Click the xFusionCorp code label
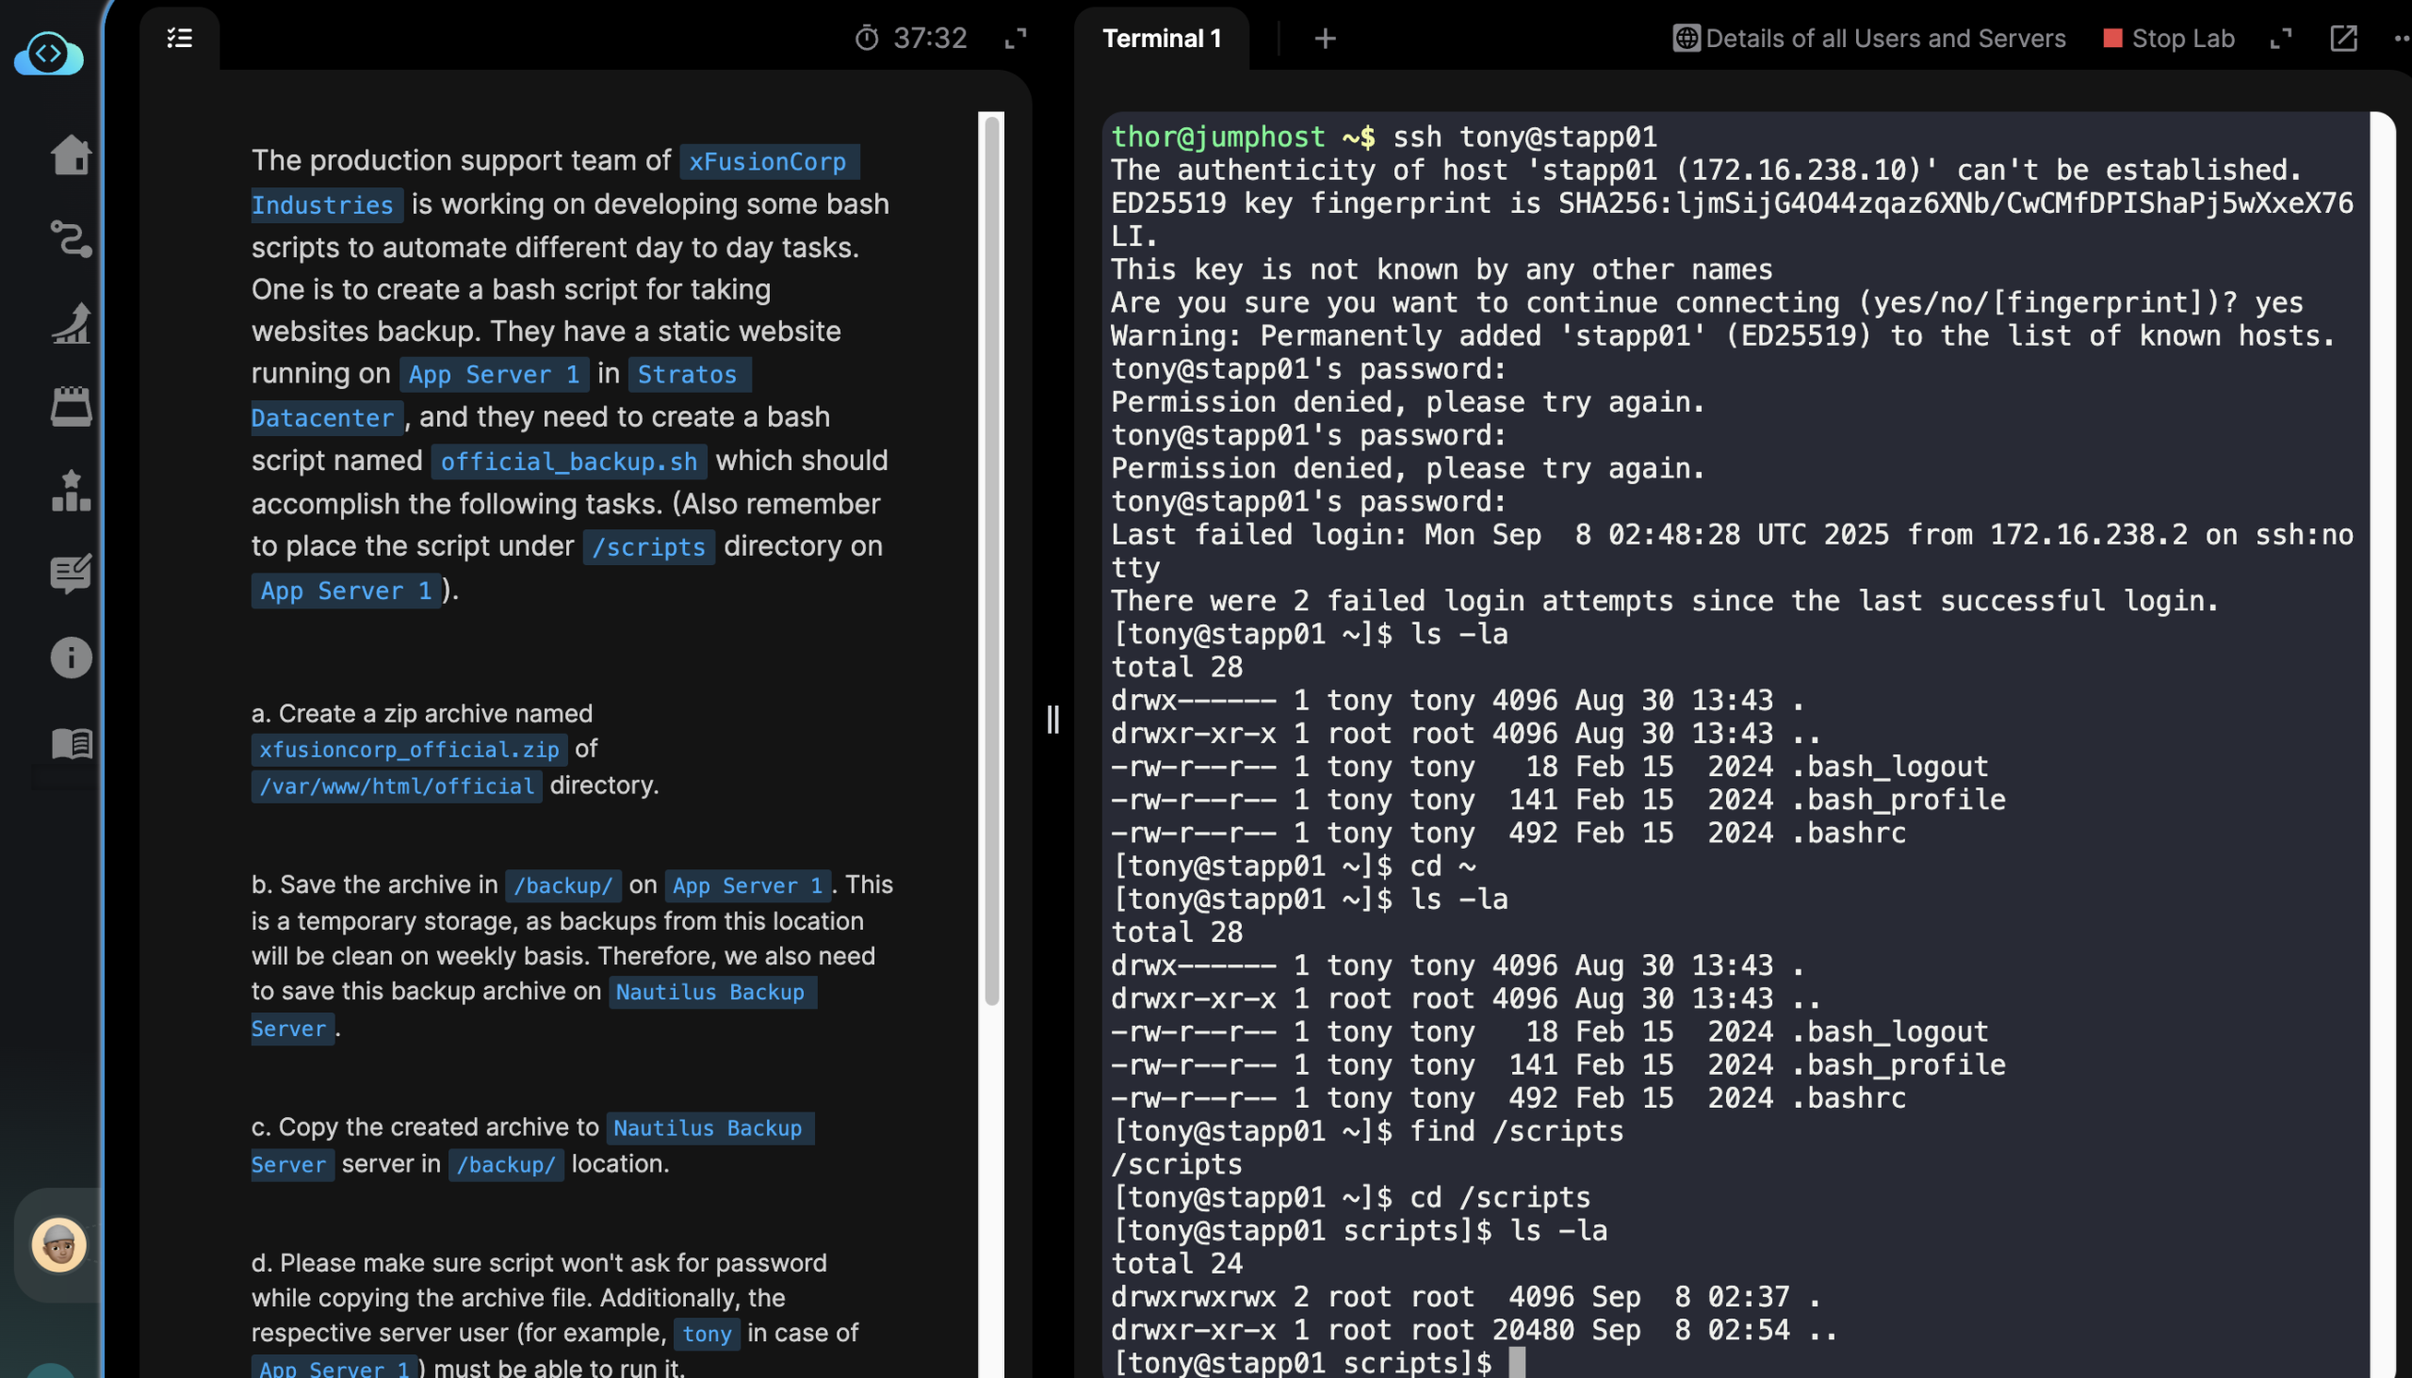 coord(769,162)
